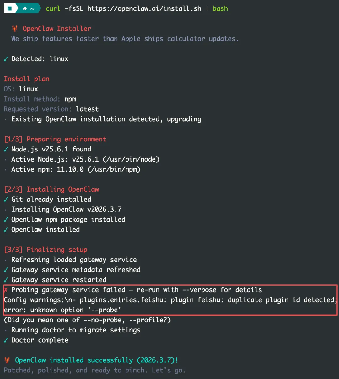Click the prompt segment icon at top-left
339x379 pixels.
pyautogui.click(x=10, y=9)
